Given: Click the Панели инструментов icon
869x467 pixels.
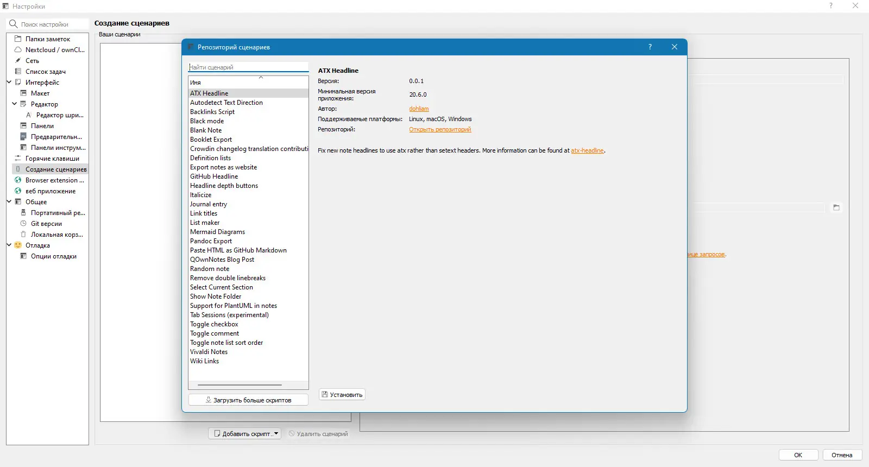Looking at the screenshot, I should [23, 148].
